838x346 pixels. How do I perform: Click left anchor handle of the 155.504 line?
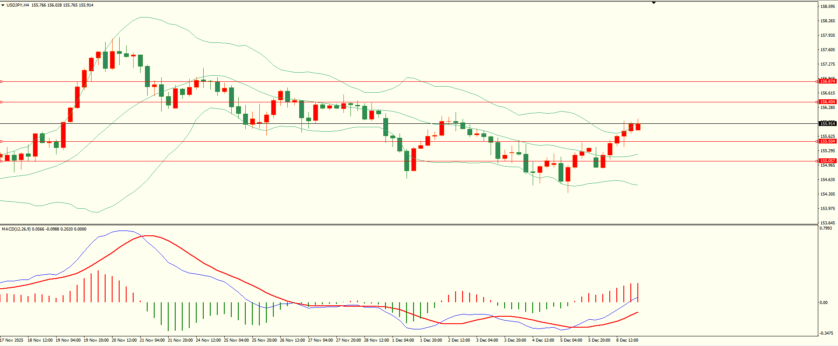1,141
